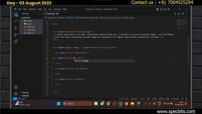Open Windows Start menu
This screenshot has width=202, height=114.
coord(59,104)
